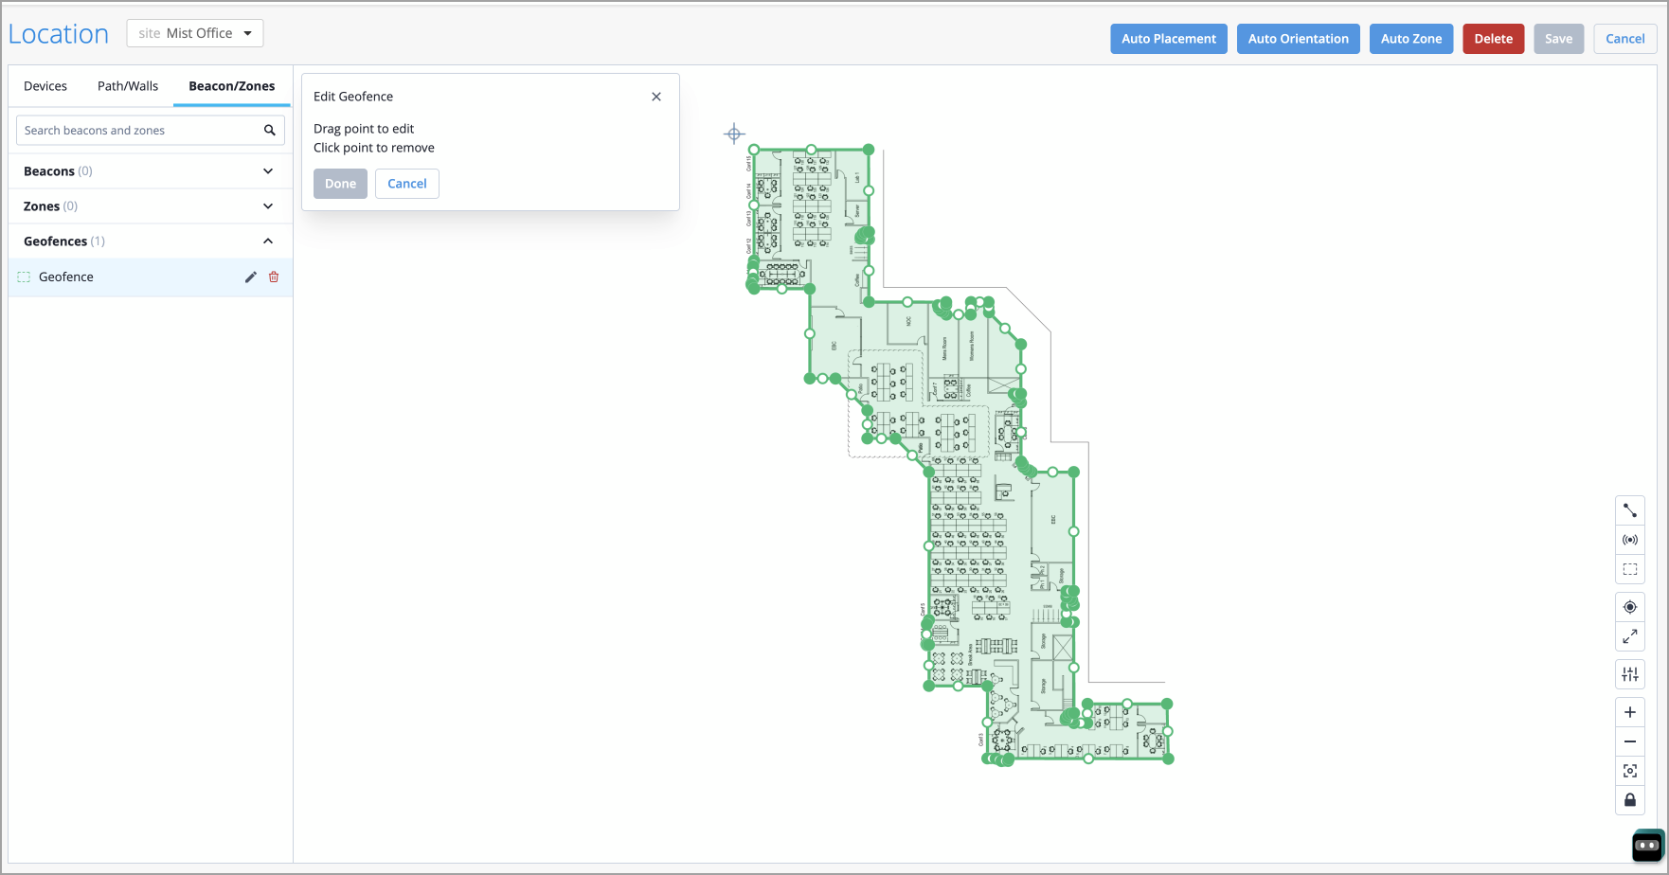
Task: Click Done in Edit Geofence dialog
Action: [x=340, y=184]
